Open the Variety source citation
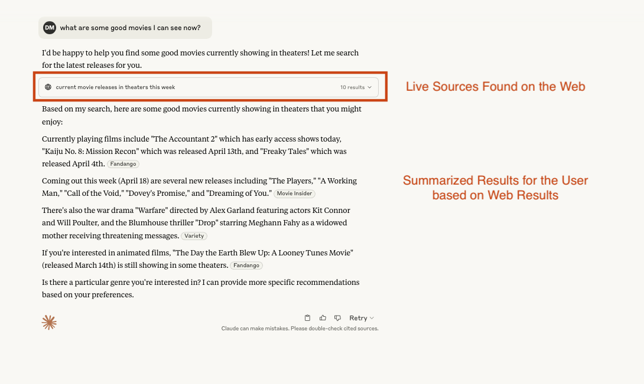 [x=194, y=236]
